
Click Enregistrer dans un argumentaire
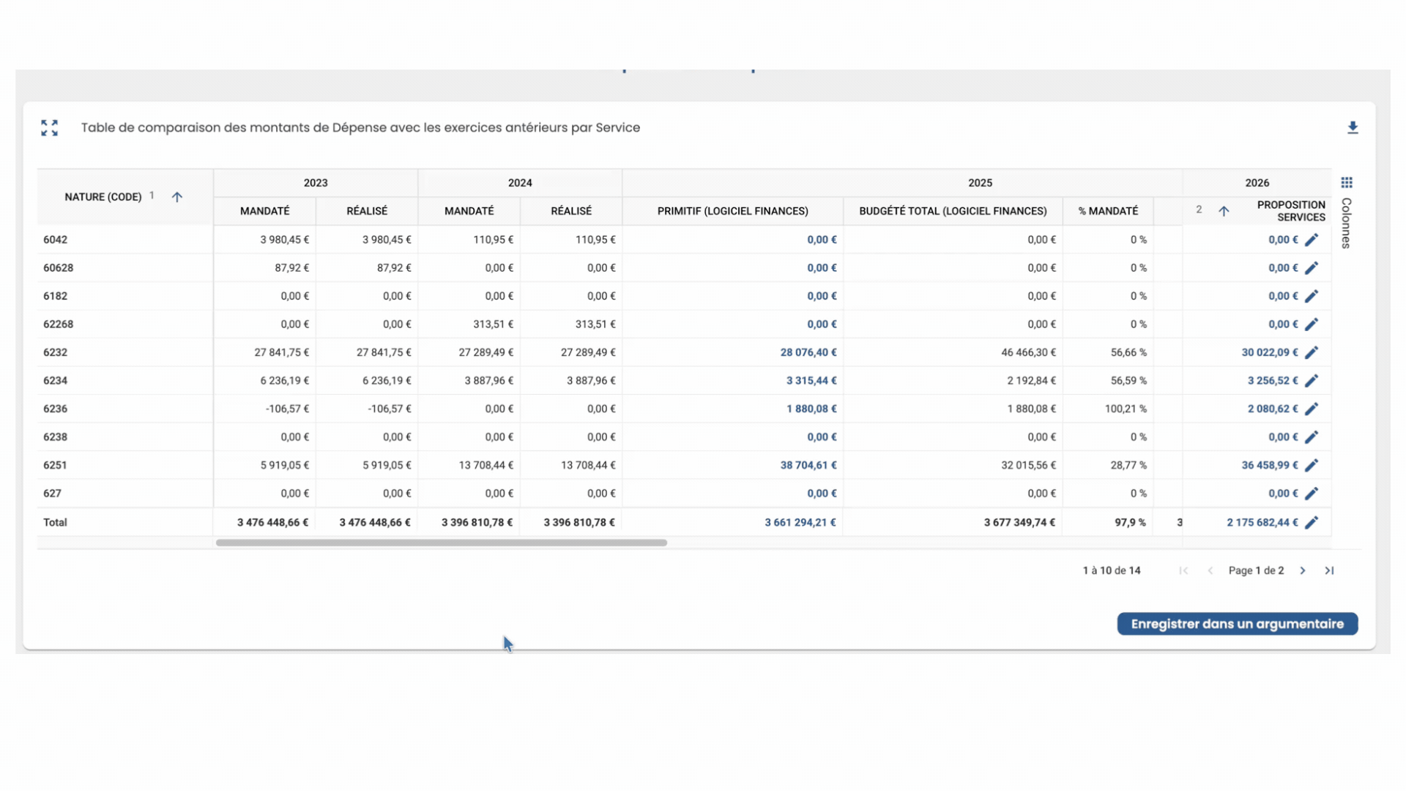point(1237,624)
